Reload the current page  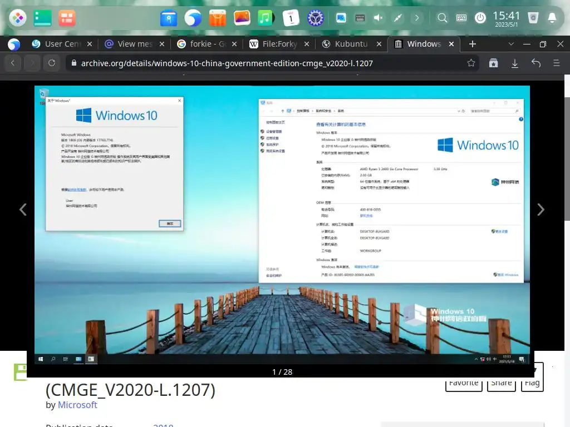pyautogui.click(x=52, y=63)
